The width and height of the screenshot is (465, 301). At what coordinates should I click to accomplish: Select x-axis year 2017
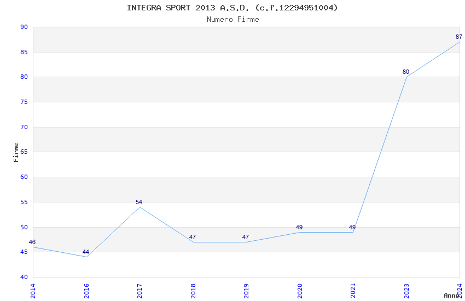(x=139, y=291)
